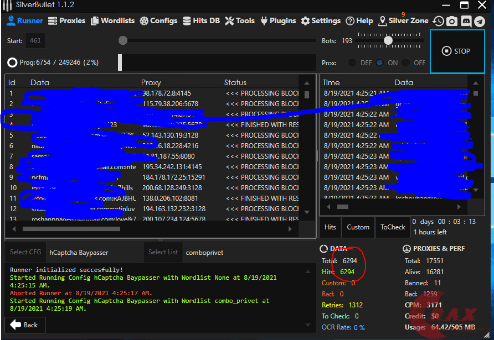Switch to the Wordlists tab

click(x=112, y=21)
